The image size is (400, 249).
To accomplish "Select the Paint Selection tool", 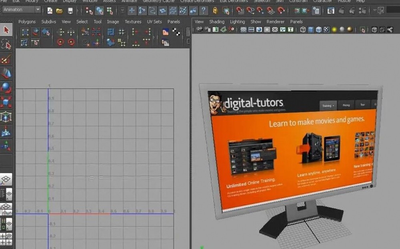I will (x=6, y=59).
